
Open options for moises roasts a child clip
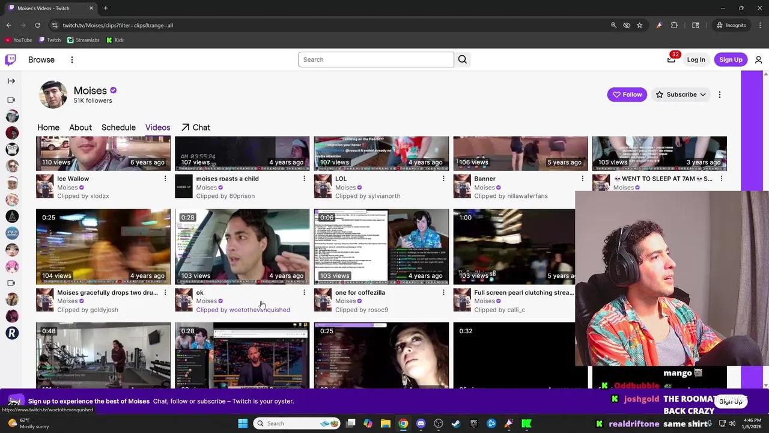tap(304, 179)
